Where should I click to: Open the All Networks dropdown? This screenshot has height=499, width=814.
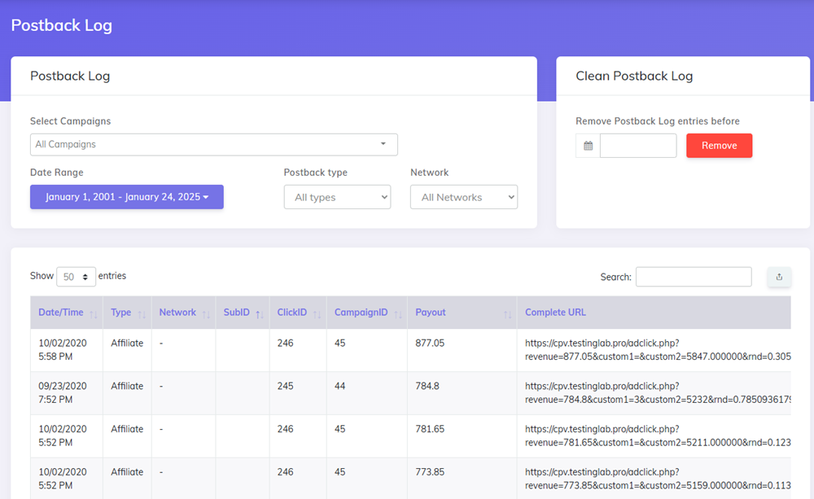coord(464,197)
